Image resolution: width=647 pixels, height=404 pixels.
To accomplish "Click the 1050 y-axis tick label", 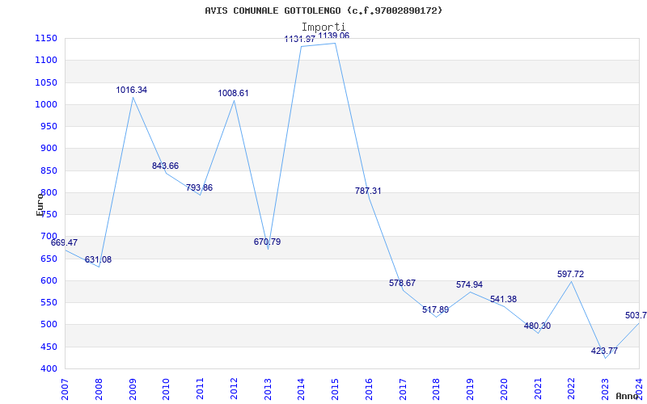I will point(46,82).
